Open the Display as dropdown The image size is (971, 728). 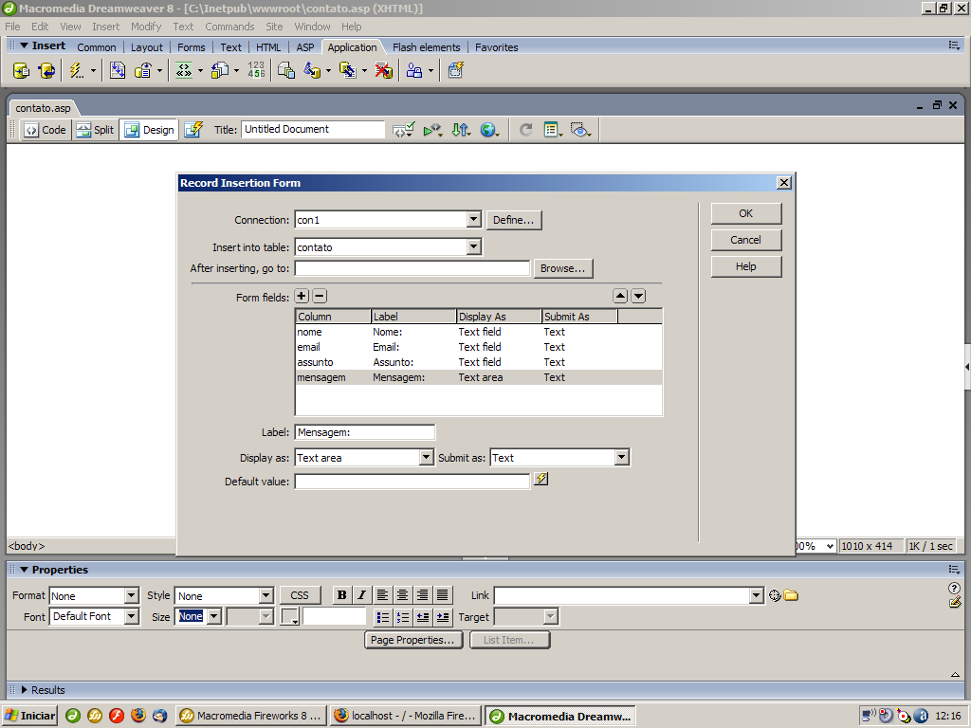426,458
